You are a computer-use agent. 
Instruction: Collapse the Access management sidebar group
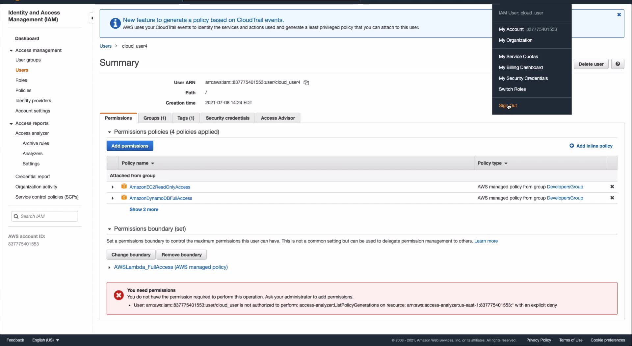tap(11, 51)
